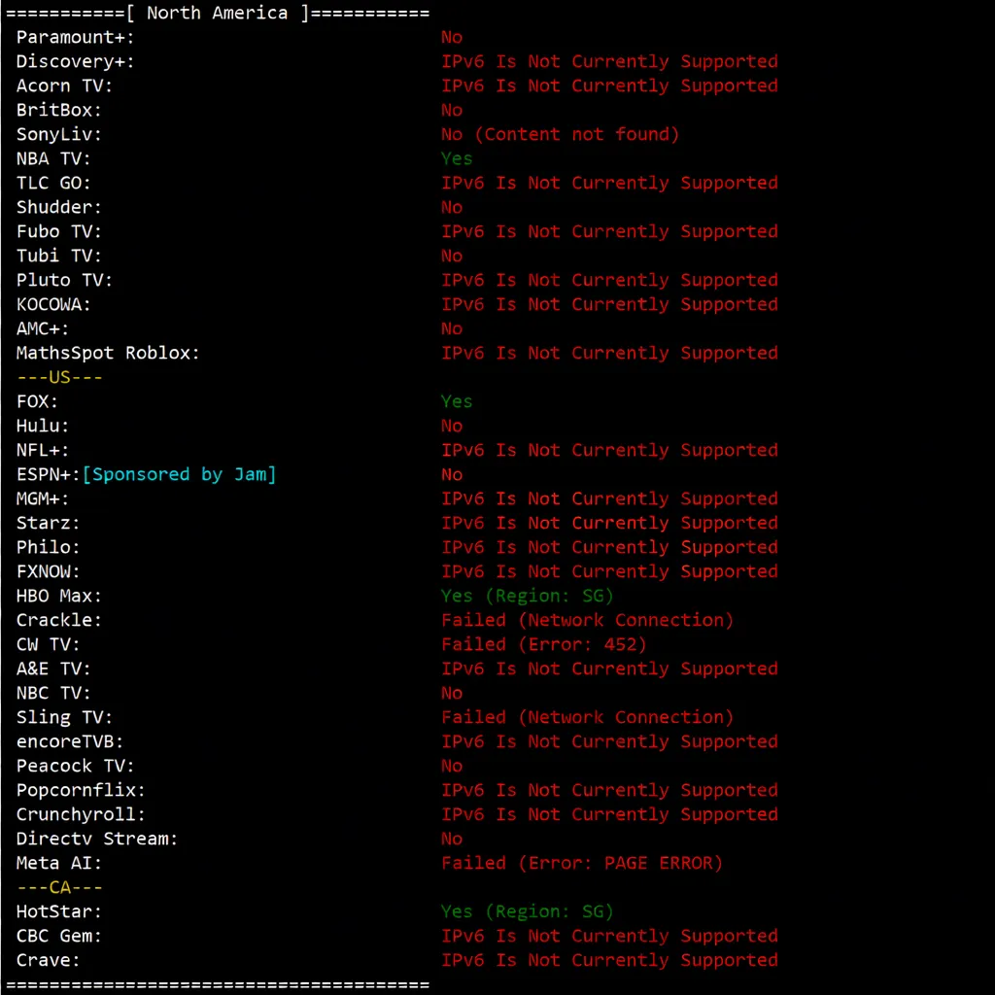995x995 pixels.
Task: Select the SonyLiv label
Action: 58,134
